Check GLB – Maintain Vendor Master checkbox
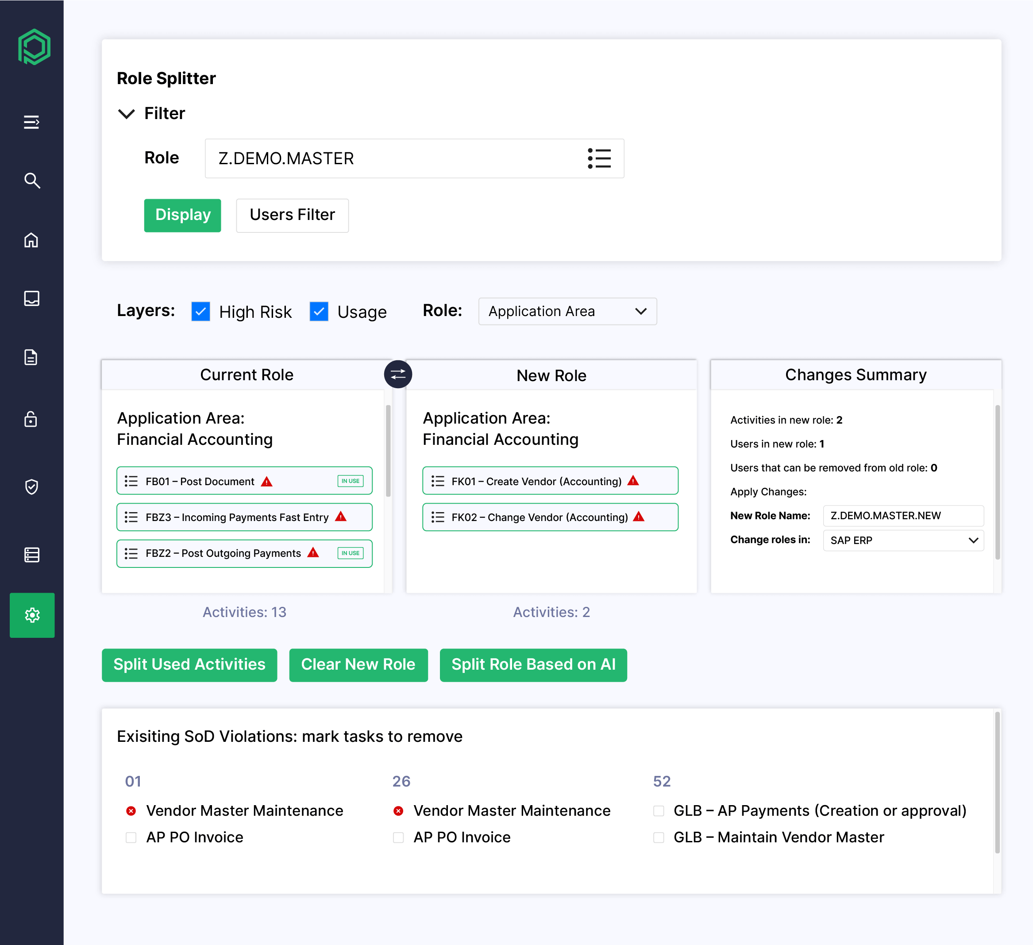1033x945 pixels. tap(659, 837)
